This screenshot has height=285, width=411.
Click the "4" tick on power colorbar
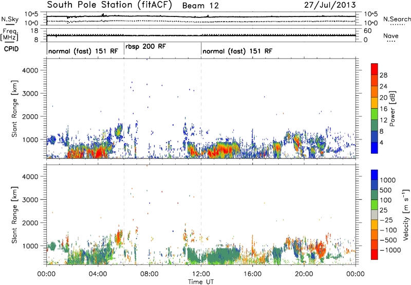(x=381, y=142)
